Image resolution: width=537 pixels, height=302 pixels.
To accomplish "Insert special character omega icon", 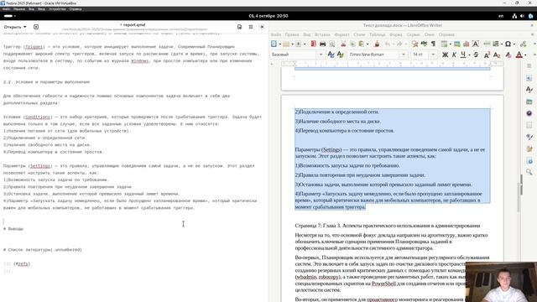I will pyautogui.click(x=508, y=44).
